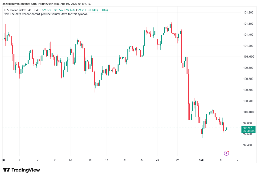This screenshot has height=177, width=259.
Task: Click the current price label 99.717
Action: pos(248,128)
